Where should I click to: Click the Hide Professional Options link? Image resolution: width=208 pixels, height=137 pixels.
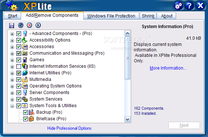(x=69, y=128)
